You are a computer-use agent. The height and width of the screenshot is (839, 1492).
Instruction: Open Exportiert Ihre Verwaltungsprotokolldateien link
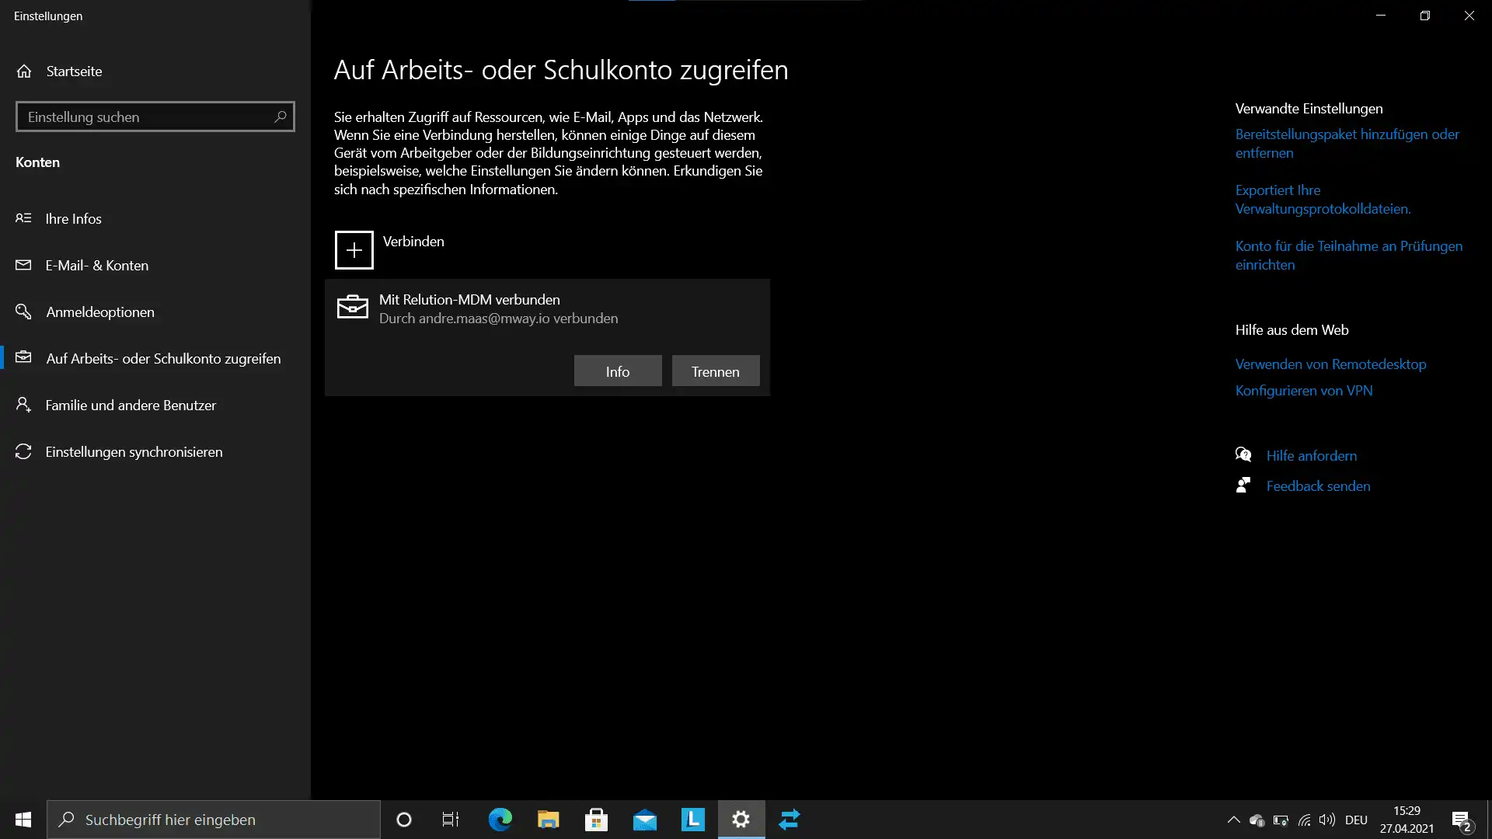pos(1323,200)
